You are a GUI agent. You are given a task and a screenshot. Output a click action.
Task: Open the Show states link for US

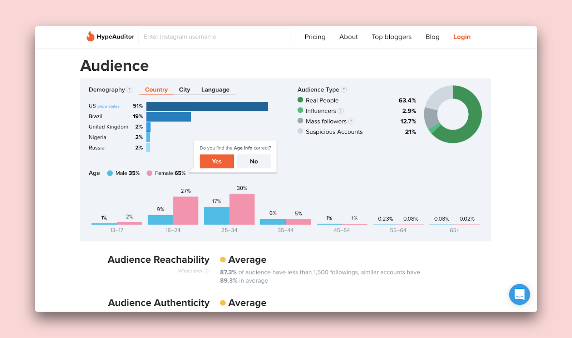click(x=109, y=106)
